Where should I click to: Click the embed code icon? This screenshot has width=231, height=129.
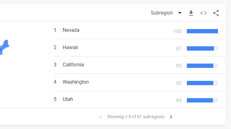pos(203,13)
